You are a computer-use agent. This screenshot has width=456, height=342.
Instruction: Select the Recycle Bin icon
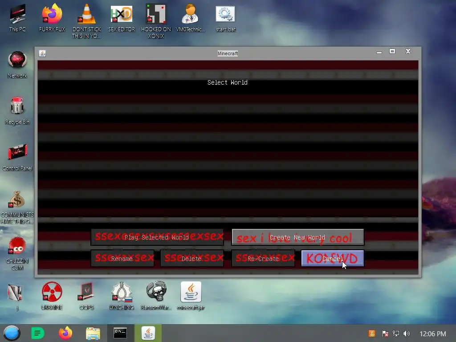17,111
